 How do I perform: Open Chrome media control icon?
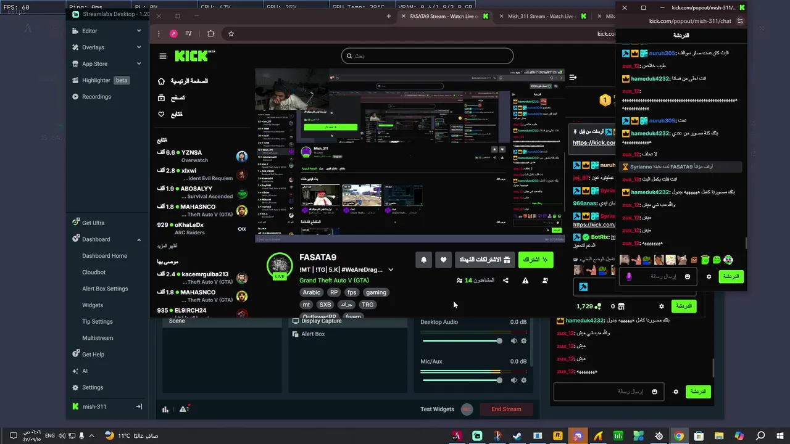click(x=188, y=34)
